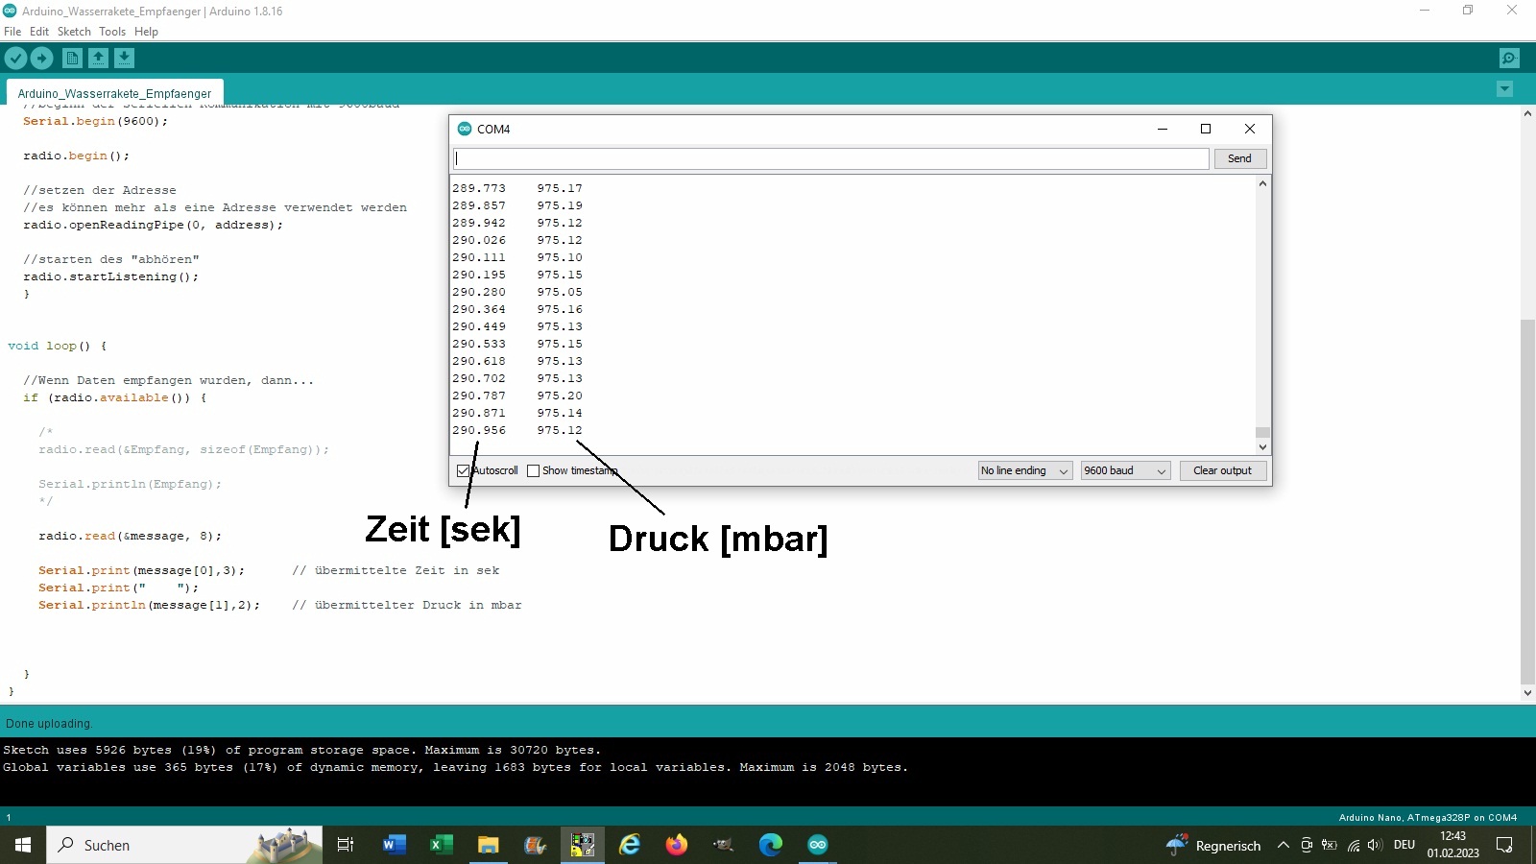Click the Suchen taskbar search box

(184, 845)
